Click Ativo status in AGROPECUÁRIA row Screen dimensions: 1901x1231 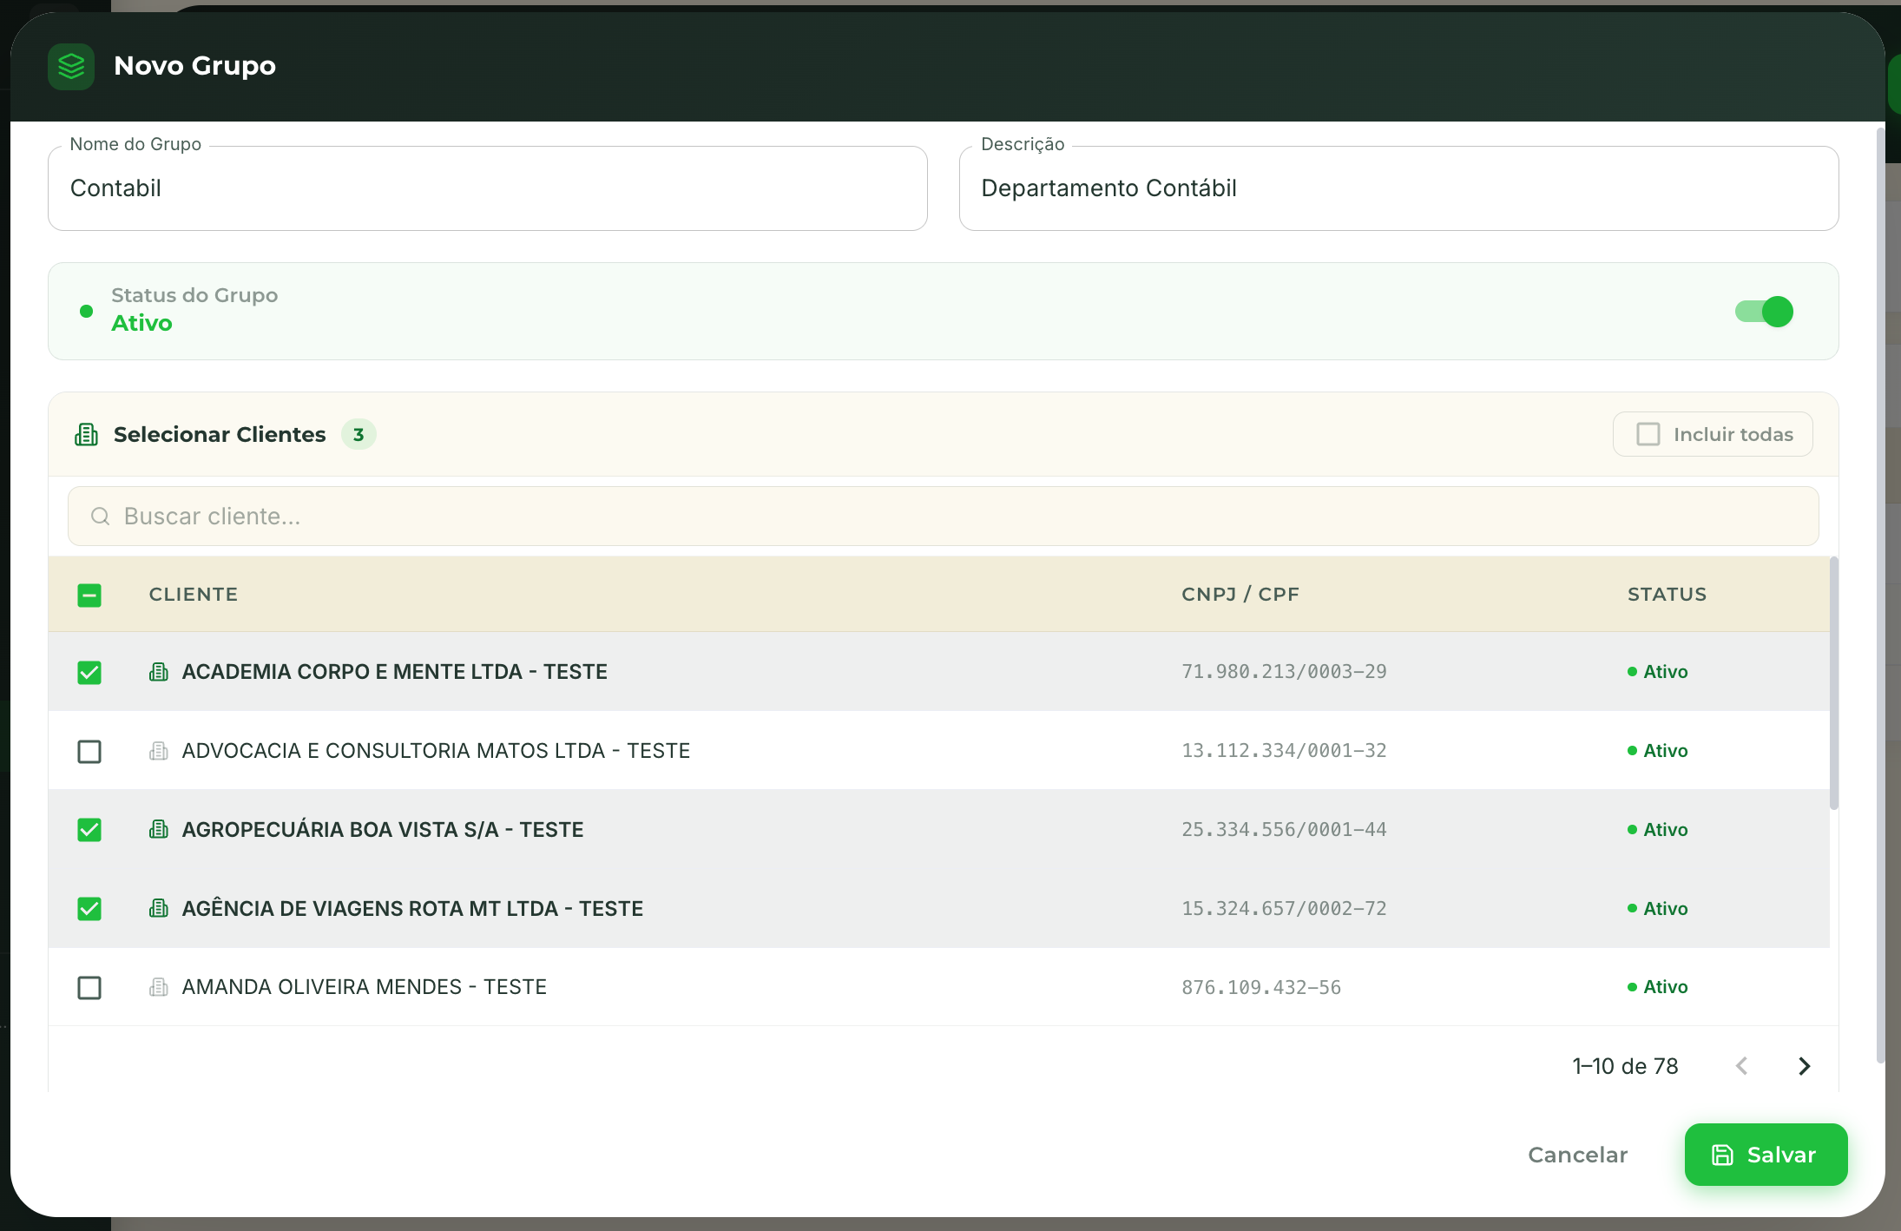(x=1658, y=830)
